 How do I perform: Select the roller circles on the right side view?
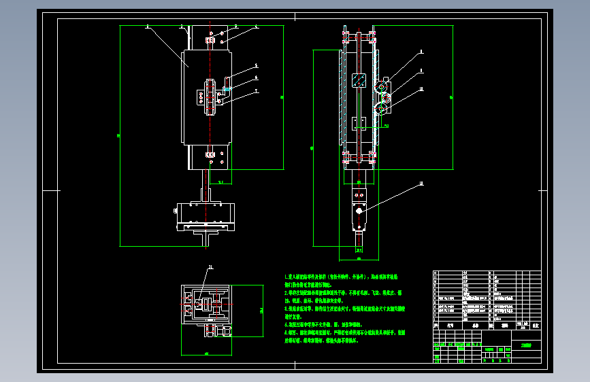click(x=382, y=98)
